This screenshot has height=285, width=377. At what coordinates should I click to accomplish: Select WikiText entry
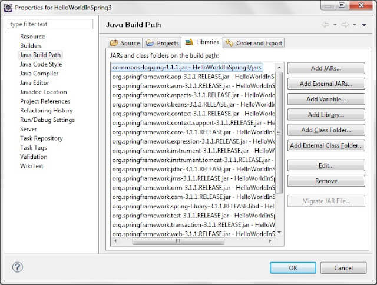tap(31, 166)
